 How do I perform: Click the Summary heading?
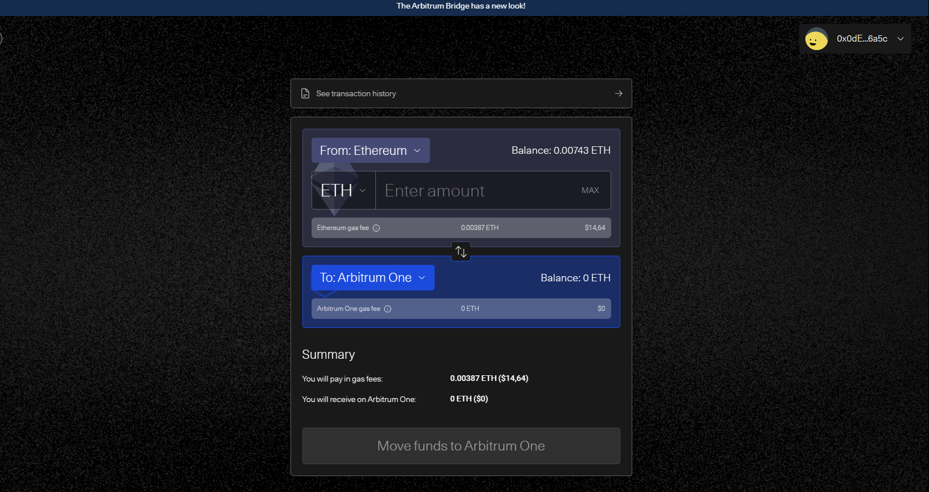point(328,354)
